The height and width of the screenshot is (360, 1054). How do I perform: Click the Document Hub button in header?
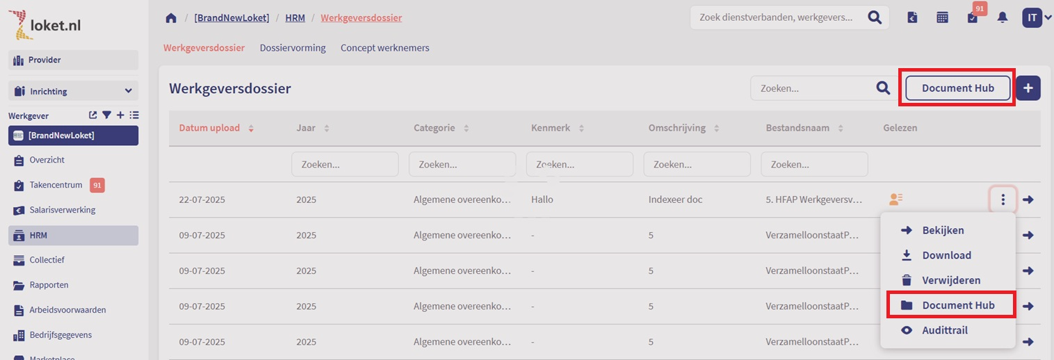pyautogui.click(x=957, y=88)
